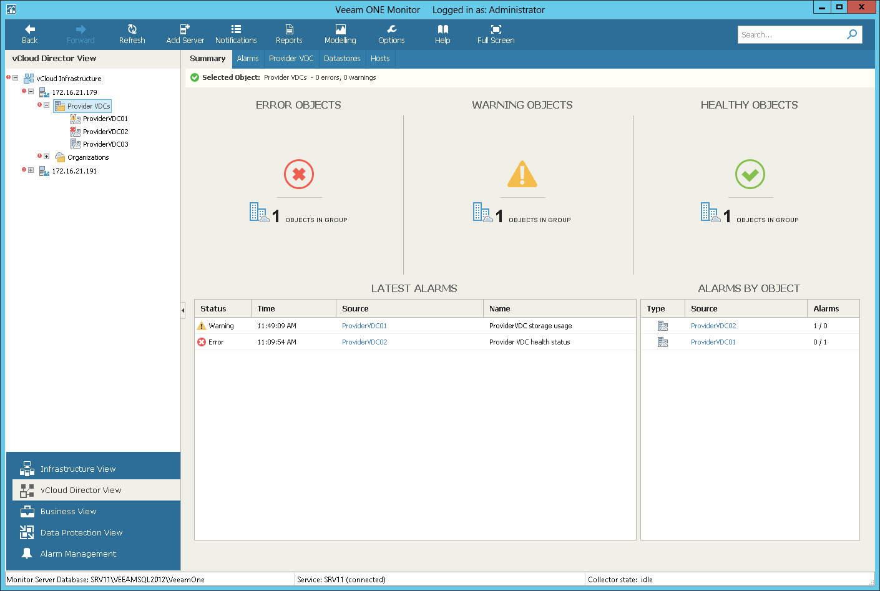Viewport: 880px width, 591px height.
Task: Collapse the vCloud Infrastructure tree node
Action: (x=16, y=78)
